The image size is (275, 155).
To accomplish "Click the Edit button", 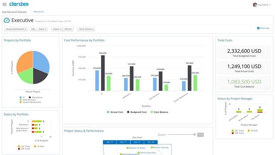I will tap(33, 29).
